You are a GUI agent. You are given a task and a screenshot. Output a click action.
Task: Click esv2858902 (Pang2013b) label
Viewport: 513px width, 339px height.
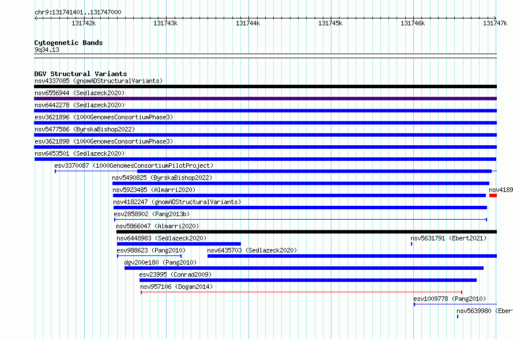click(x=152, y=214)
